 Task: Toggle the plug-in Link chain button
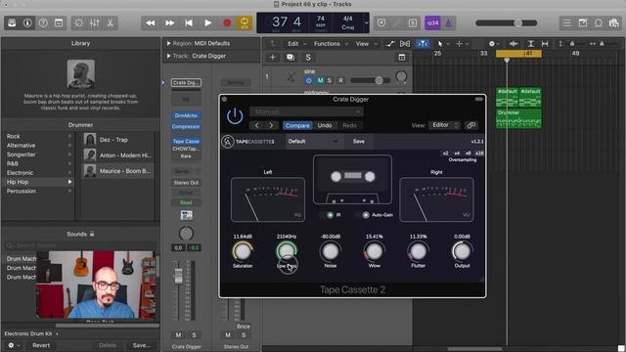tap(471, 125)
